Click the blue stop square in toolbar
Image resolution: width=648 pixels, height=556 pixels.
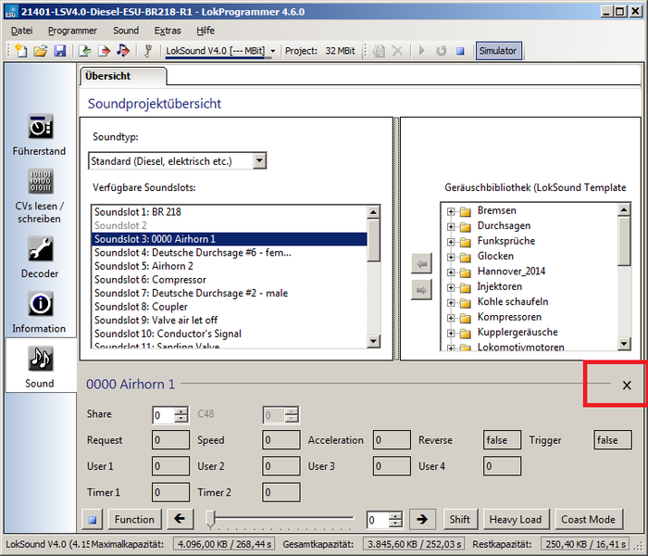tap(460, 51)
